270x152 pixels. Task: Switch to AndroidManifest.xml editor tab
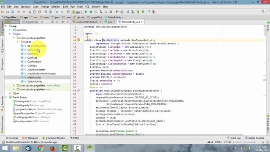[87, 22]
